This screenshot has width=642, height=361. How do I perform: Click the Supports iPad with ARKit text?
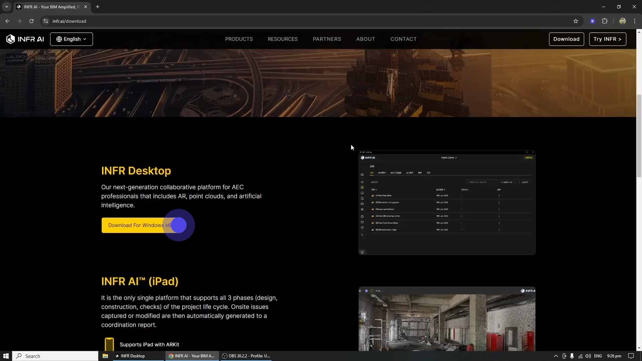tap(149, 345)
